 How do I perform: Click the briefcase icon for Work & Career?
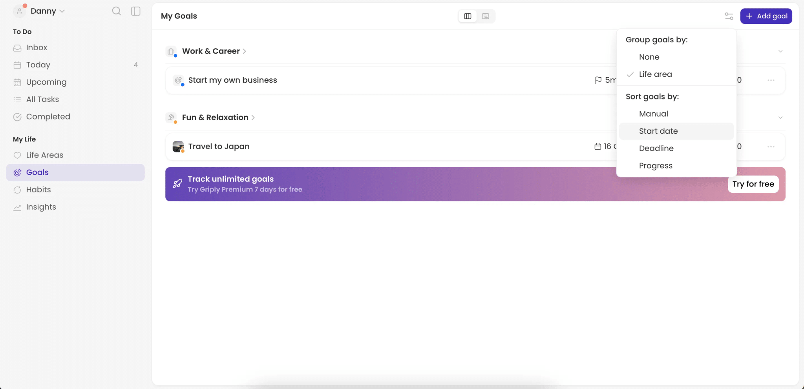pyautogui.click(x=171, y=51)
